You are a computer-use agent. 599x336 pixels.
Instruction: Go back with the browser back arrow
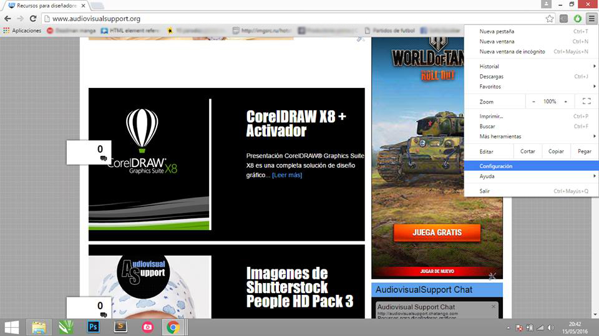7,18
